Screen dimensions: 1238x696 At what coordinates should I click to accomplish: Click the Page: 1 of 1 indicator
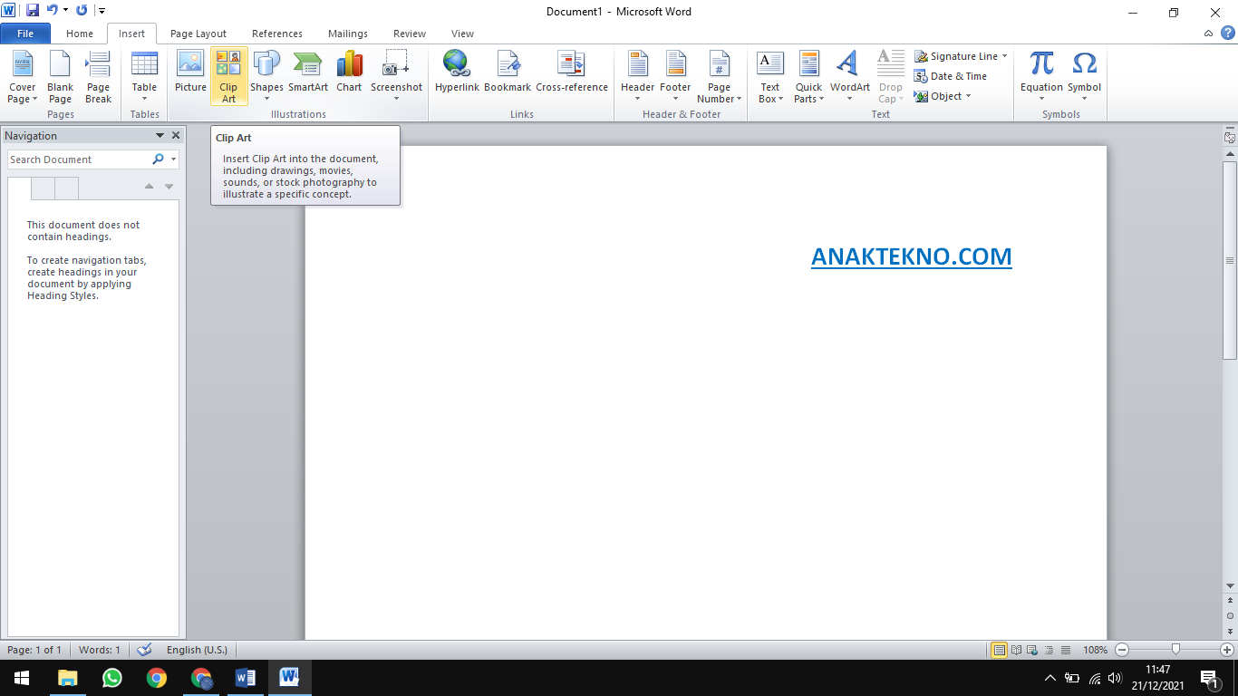click(x=34, y=650)
